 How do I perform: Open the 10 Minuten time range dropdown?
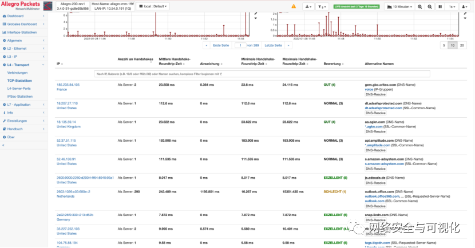[399, 6]
